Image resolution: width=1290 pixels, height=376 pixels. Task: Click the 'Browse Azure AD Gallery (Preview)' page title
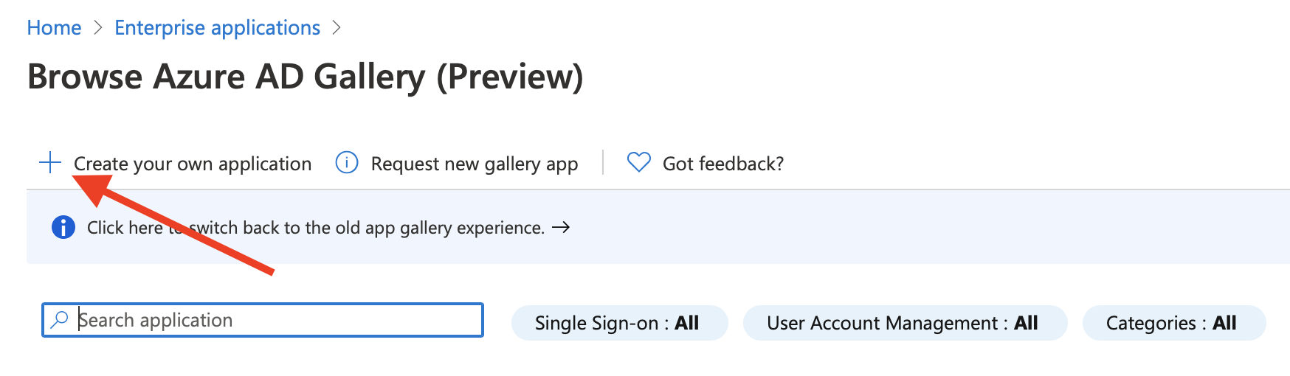tap(305, 77)
